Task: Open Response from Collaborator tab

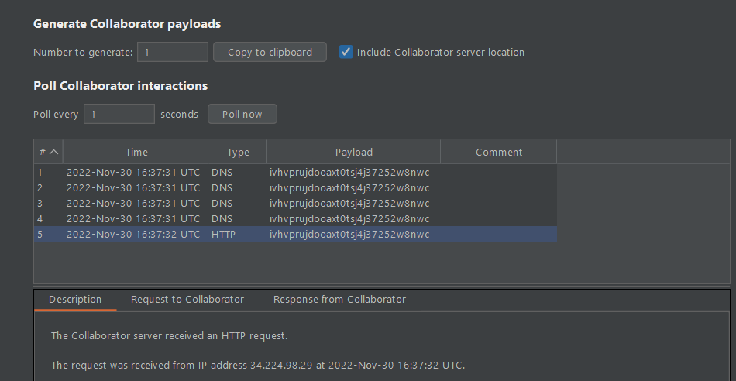Action: (x=339, y=300)
